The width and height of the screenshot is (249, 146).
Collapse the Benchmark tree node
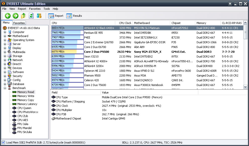[x=5, y=88]
